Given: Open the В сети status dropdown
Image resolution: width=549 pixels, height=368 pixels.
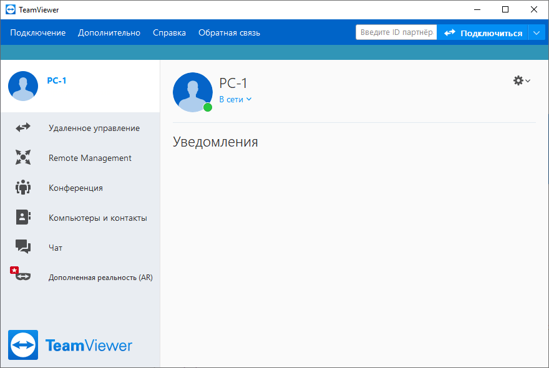Looking at the screenshot, I should pos(235,99).
